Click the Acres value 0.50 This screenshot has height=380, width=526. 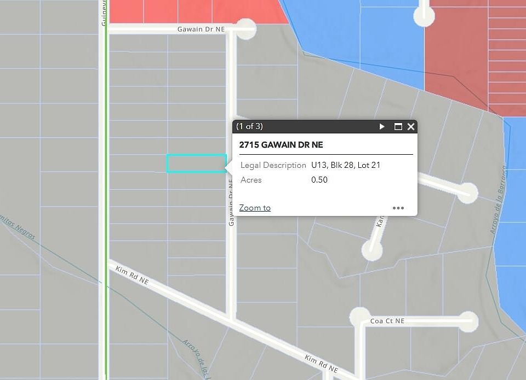tap(319, 180)
